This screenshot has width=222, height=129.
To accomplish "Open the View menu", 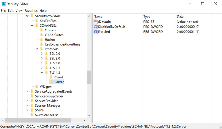I will 19,10.
